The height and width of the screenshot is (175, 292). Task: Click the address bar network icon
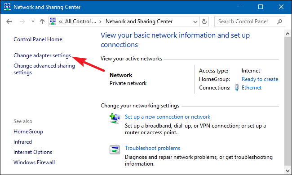tap(53, 21)
